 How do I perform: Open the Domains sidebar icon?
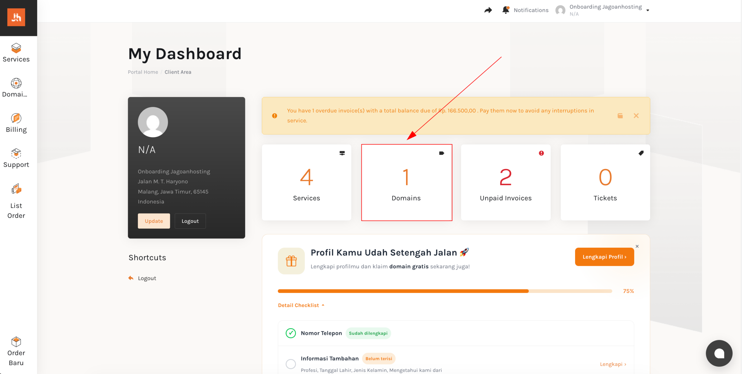[16, 83]
